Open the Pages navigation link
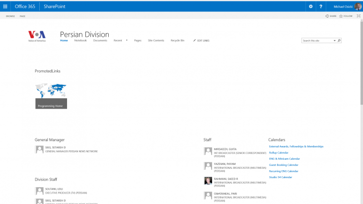 (x=138, y=41)
